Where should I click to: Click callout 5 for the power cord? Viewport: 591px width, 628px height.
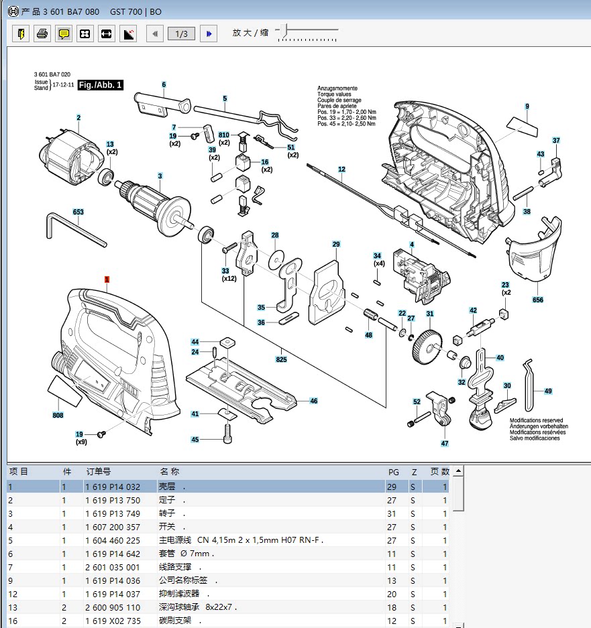[225, 99]
